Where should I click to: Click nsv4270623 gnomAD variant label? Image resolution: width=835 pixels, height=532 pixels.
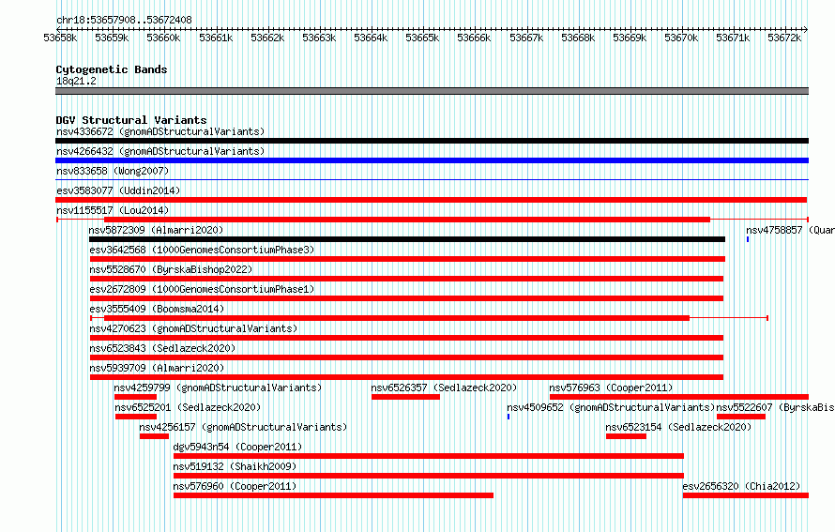[193, 328]
